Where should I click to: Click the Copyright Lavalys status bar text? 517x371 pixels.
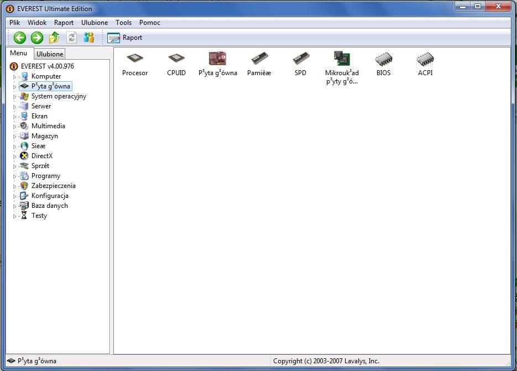click(326, 361)
